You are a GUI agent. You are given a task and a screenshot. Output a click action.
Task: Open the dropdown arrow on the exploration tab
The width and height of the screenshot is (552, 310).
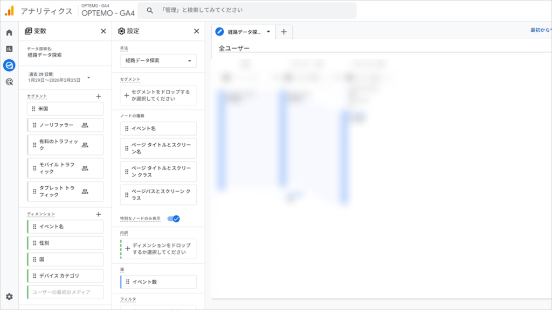click(x=268, y=31)
